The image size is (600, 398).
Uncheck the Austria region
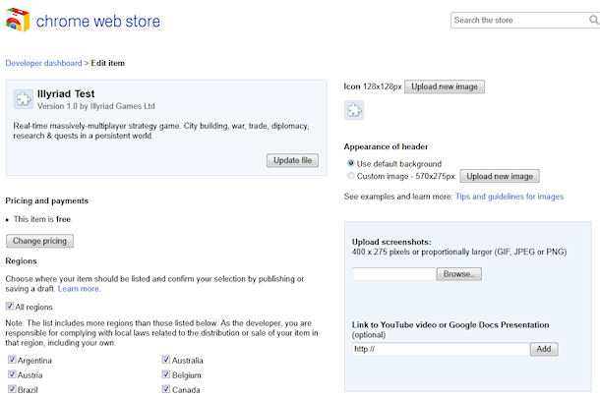pos(12,374)
